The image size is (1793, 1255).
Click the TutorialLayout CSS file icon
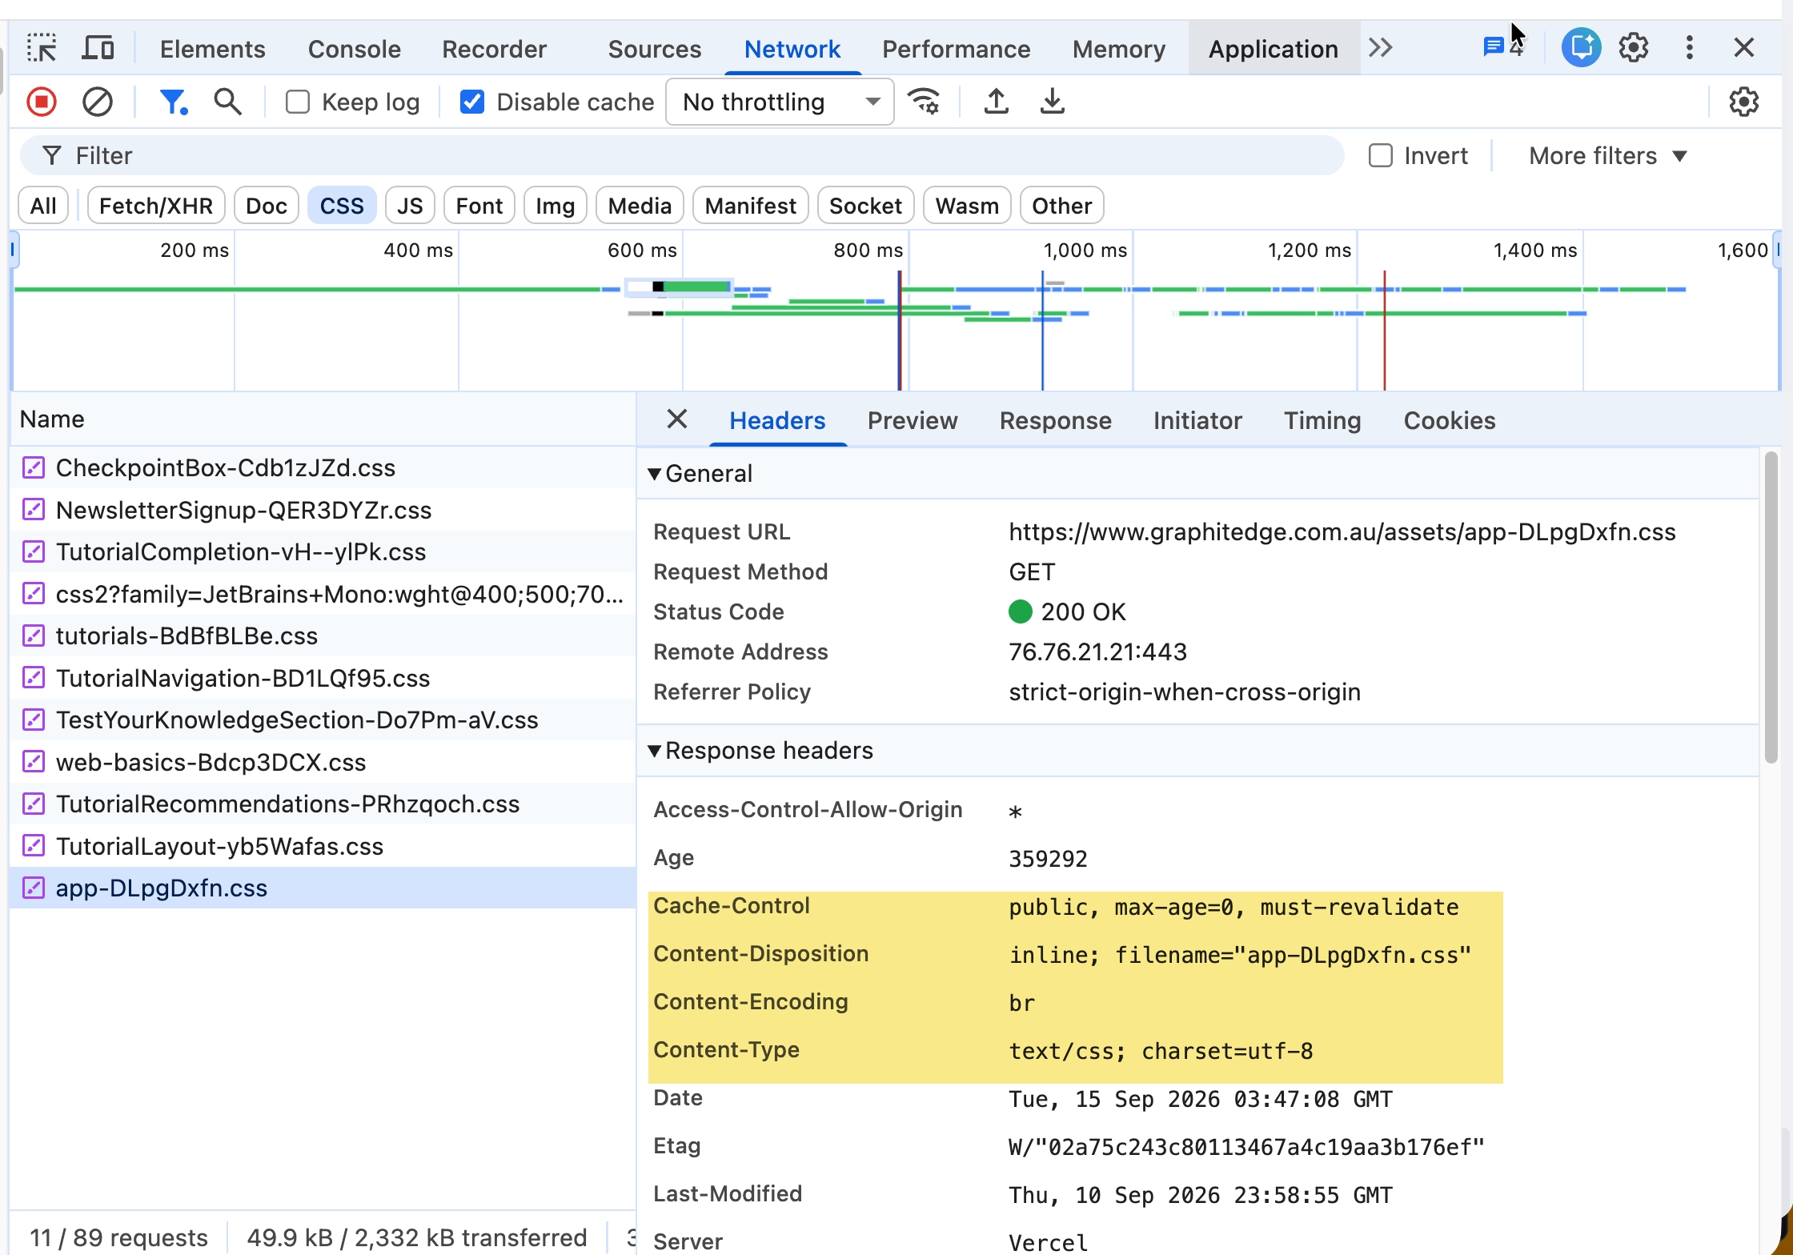click(34, 846)
